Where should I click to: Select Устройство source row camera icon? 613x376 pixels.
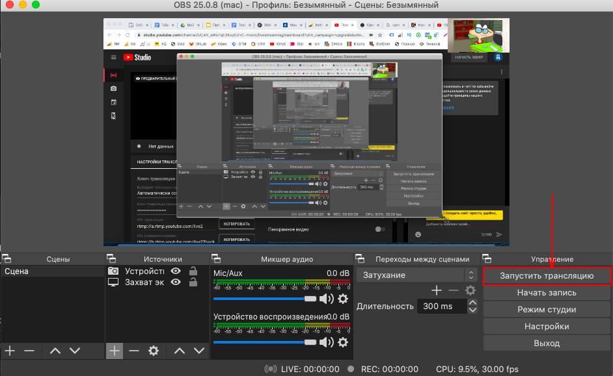[113, 271]
